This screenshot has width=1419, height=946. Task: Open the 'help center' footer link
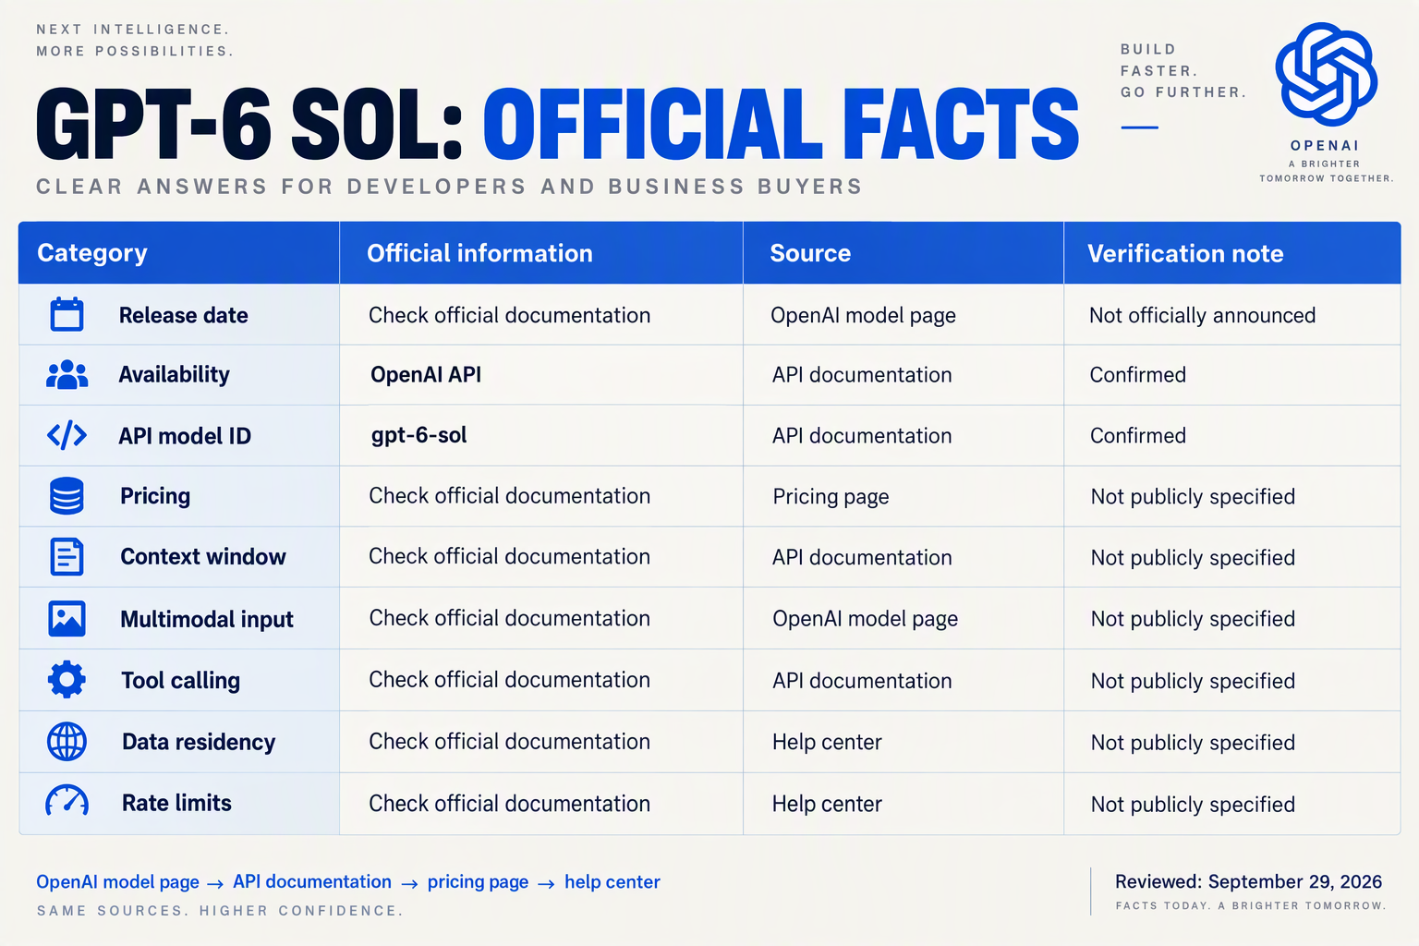[x=612, y=882]
